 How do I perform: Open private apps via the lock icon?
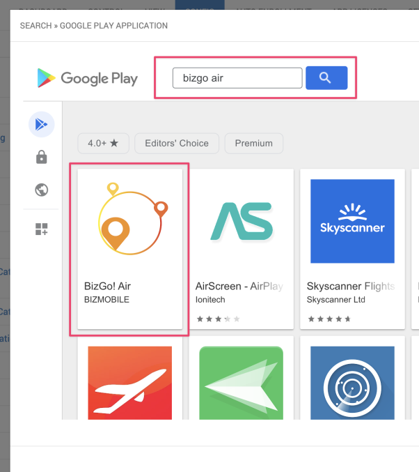click(x=41, y=158)
